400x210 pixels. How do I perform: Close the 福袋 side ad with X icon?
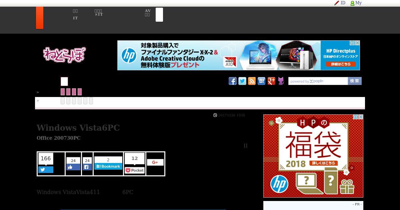(361, 117)
